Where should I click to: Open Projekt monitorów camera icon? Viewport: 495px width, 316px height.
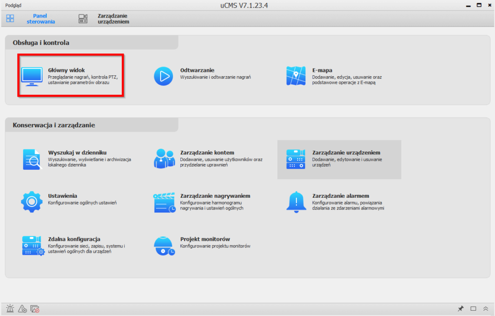click(164, 245)
